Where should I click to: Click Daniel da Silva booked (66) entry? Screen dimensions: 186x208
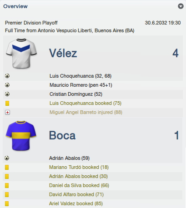pos(79,185)
